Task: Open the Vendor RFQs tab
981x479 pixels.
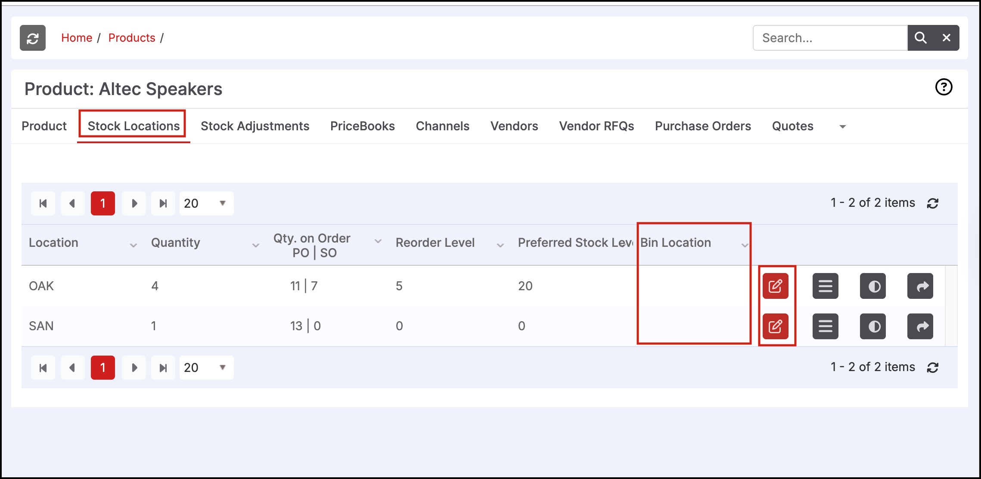Action: point(596,126)
